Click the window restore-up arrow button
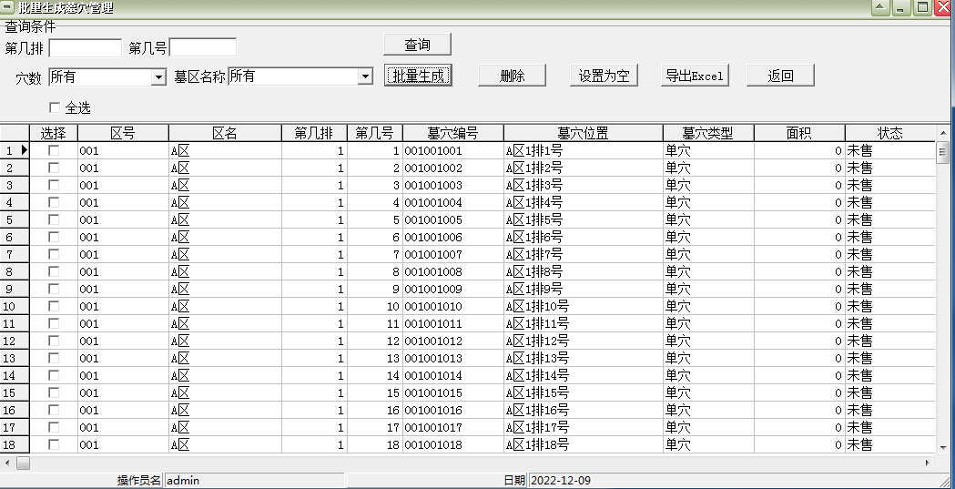 pyautogui.click(x=881, y=7)
